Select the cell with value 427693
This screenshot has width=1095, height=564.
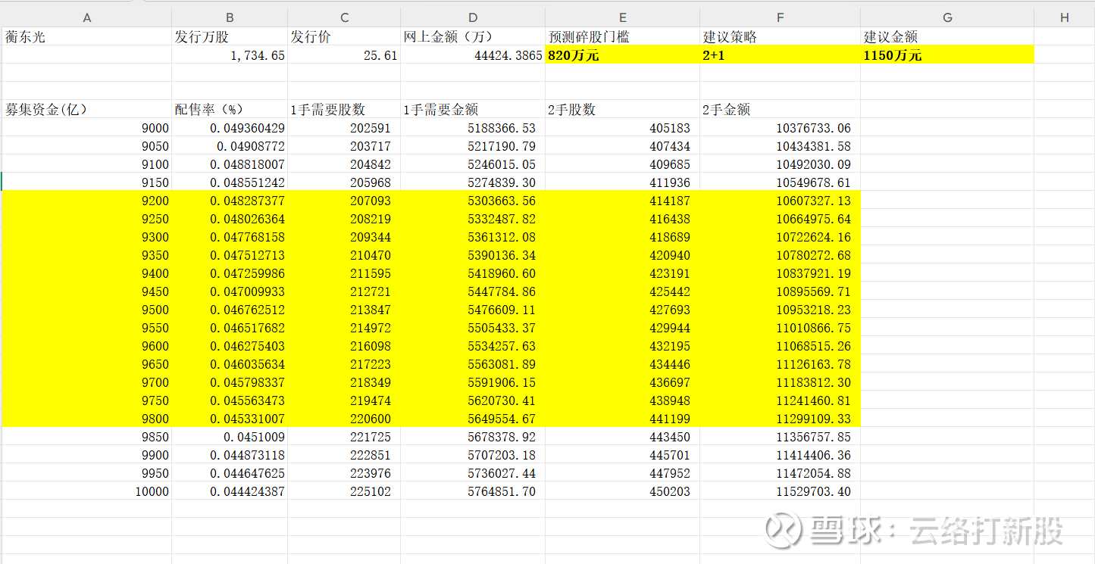622,310
